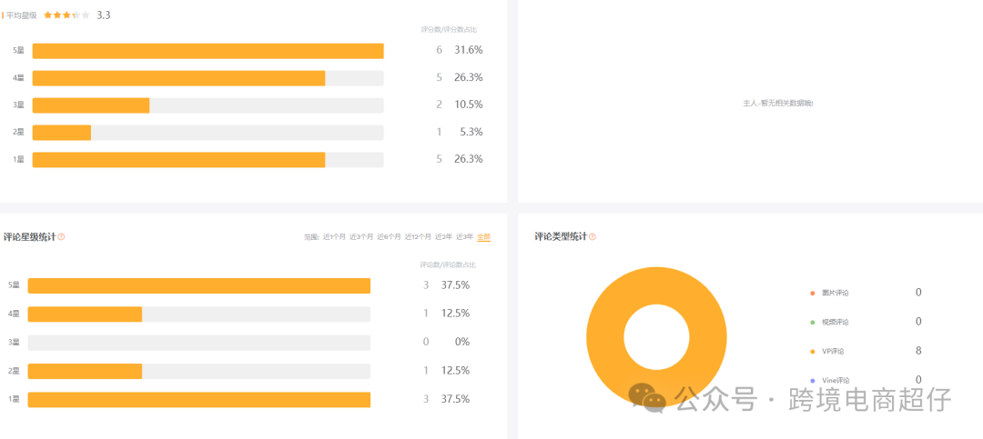
Task: Click the orange 图片评论 legend dot
Action: click(x=812, y=293)
